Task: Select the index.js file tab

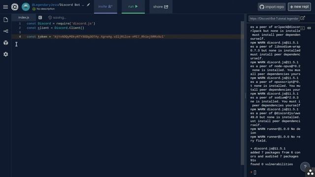Action: pos(24,18)
